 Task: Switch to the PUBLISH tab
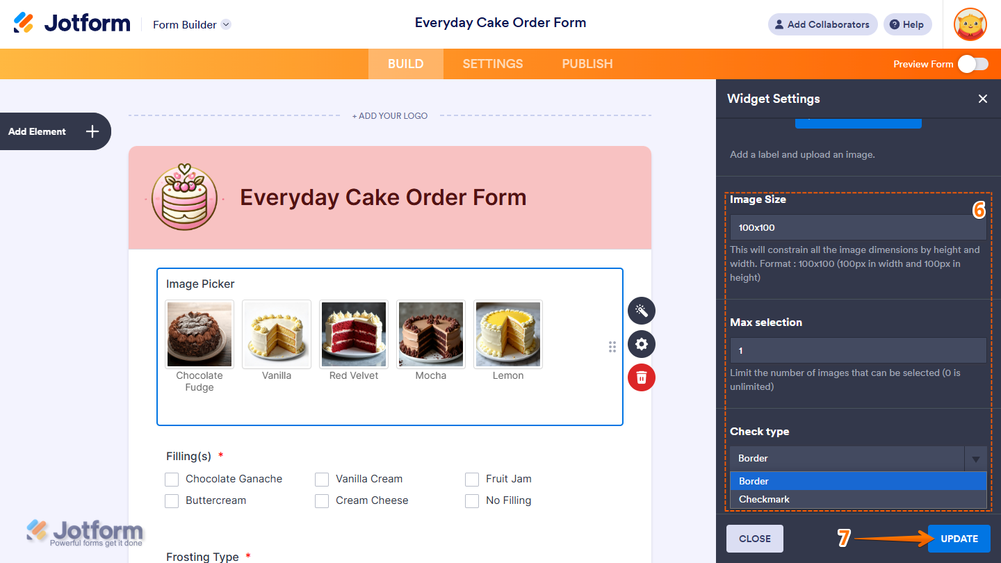[x=586, y=63]
